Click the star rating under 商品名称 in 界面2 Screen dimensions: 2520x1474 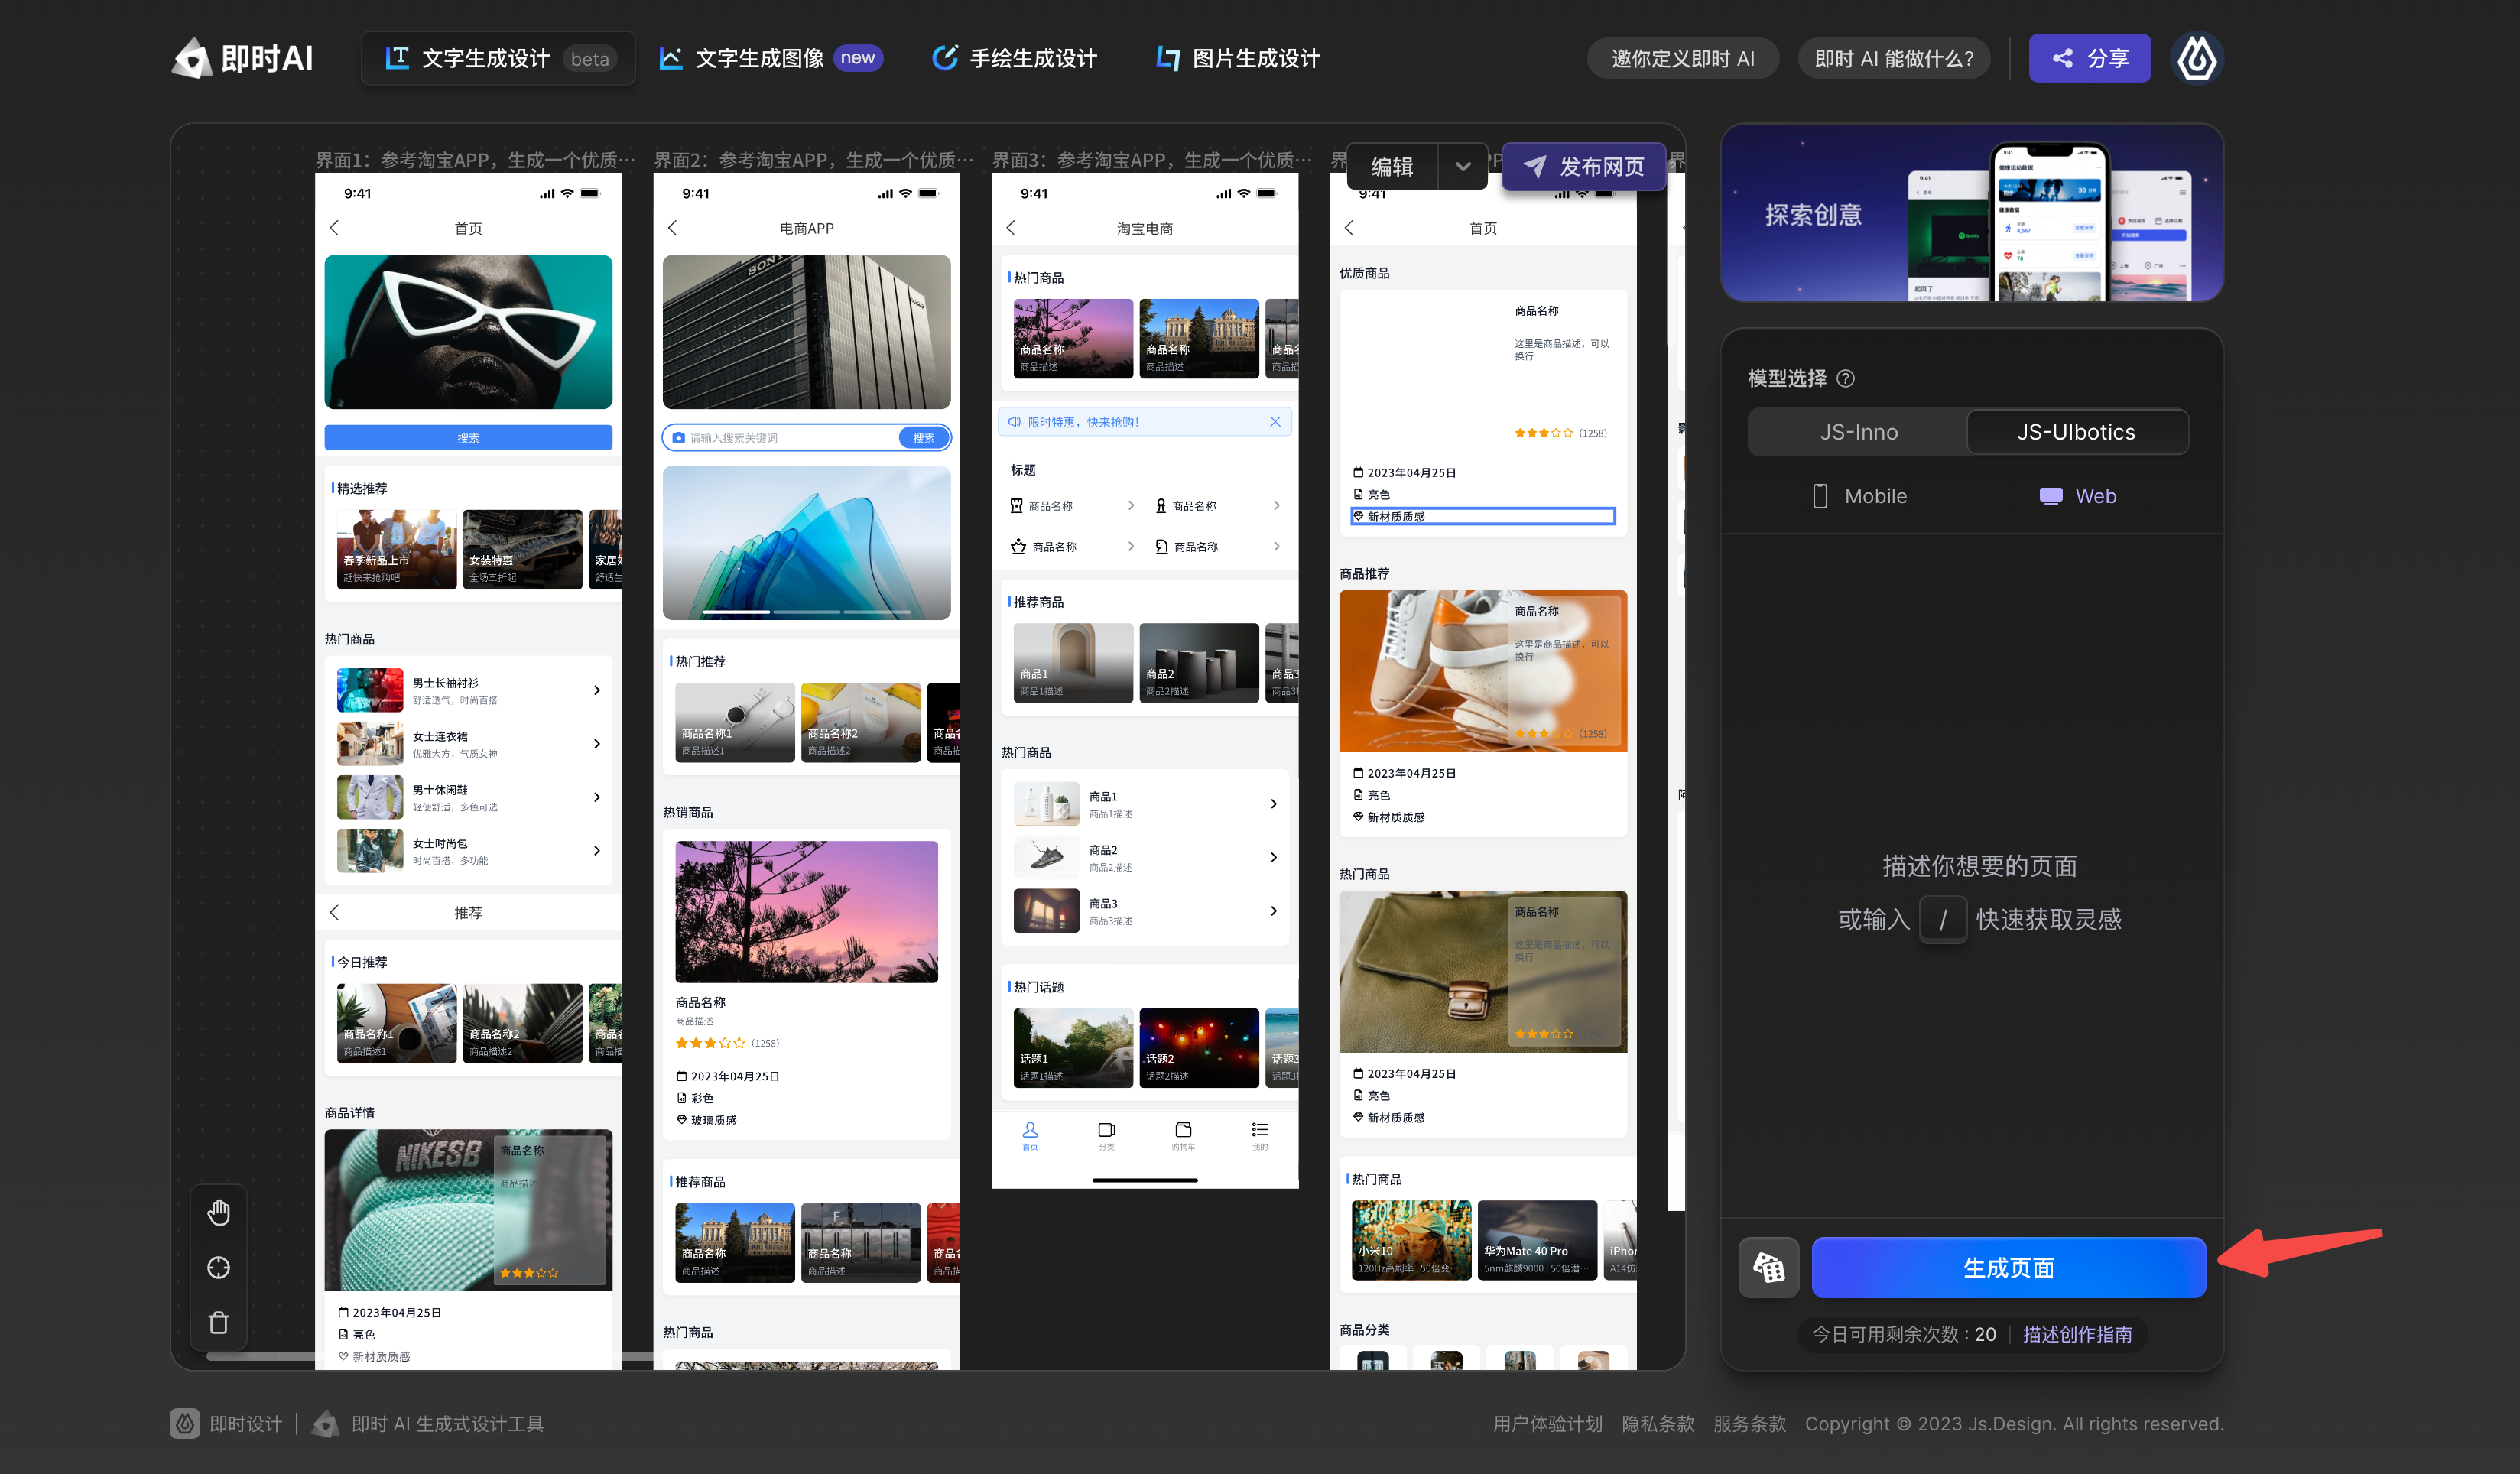pyautogui.click(x=710, y=1043)
